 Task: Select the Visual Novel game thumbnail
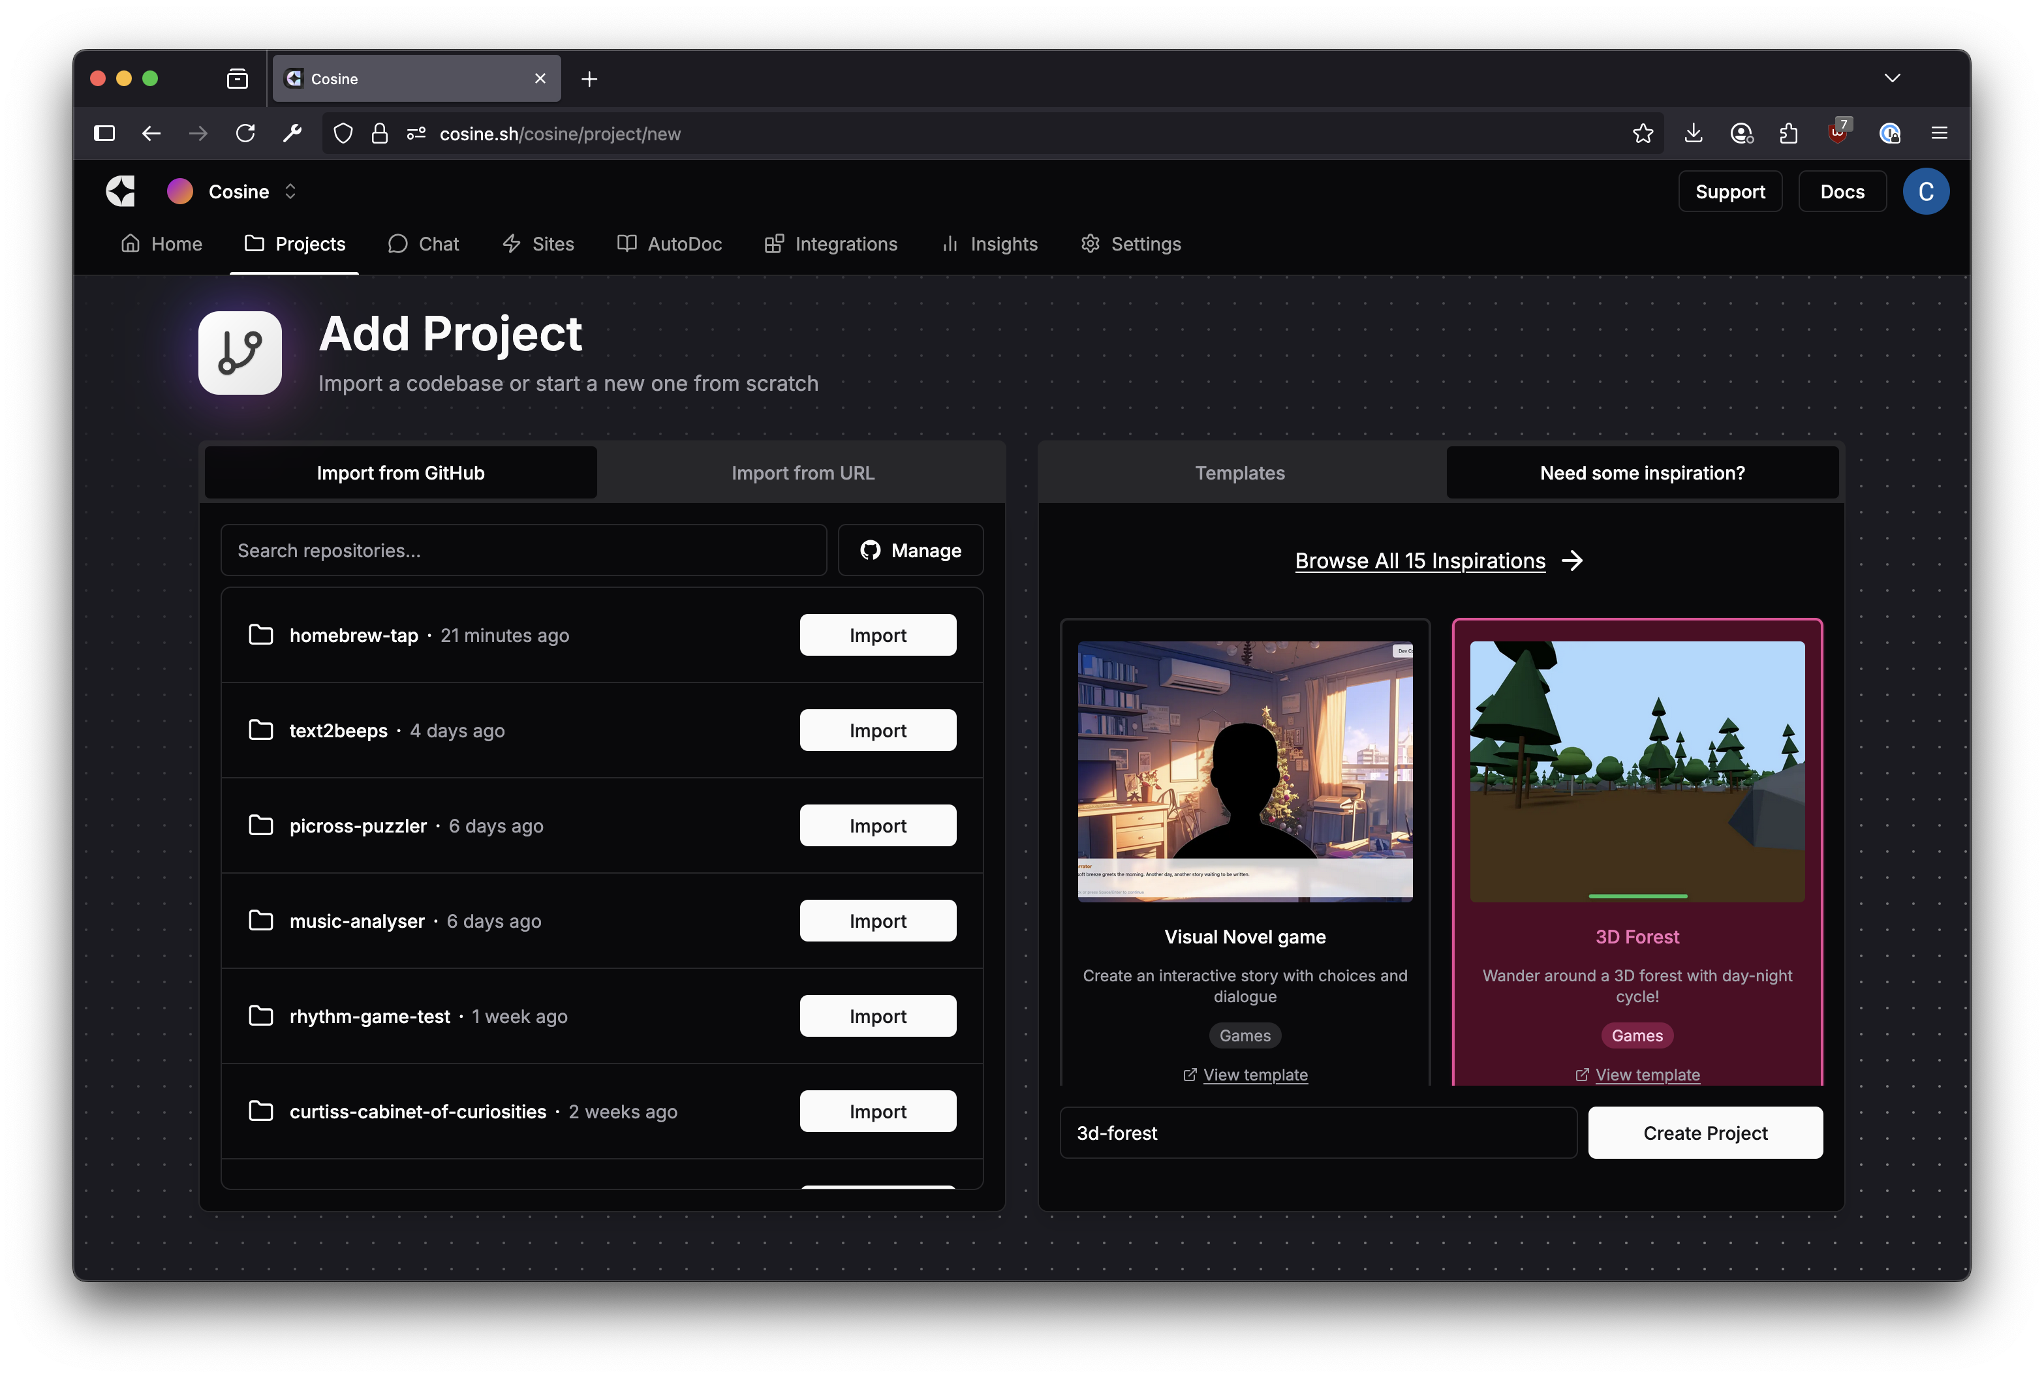tap(1245, 771)
